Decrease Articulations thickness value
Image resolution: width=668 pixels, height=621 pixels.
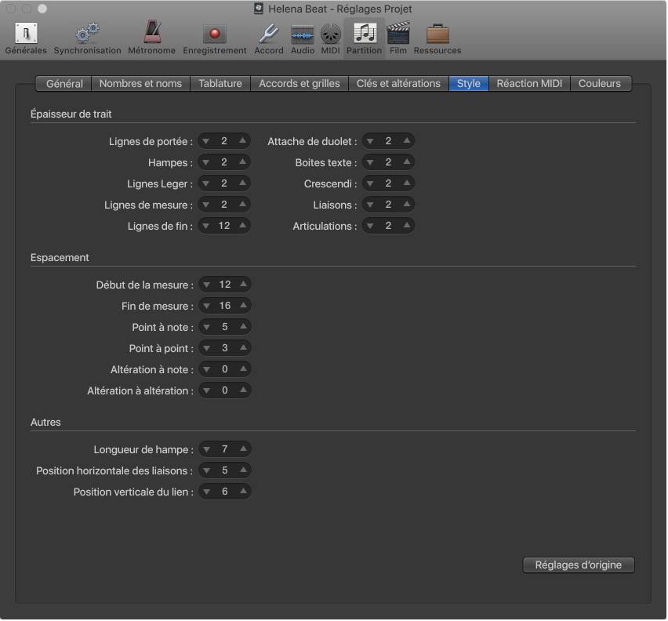370,226
